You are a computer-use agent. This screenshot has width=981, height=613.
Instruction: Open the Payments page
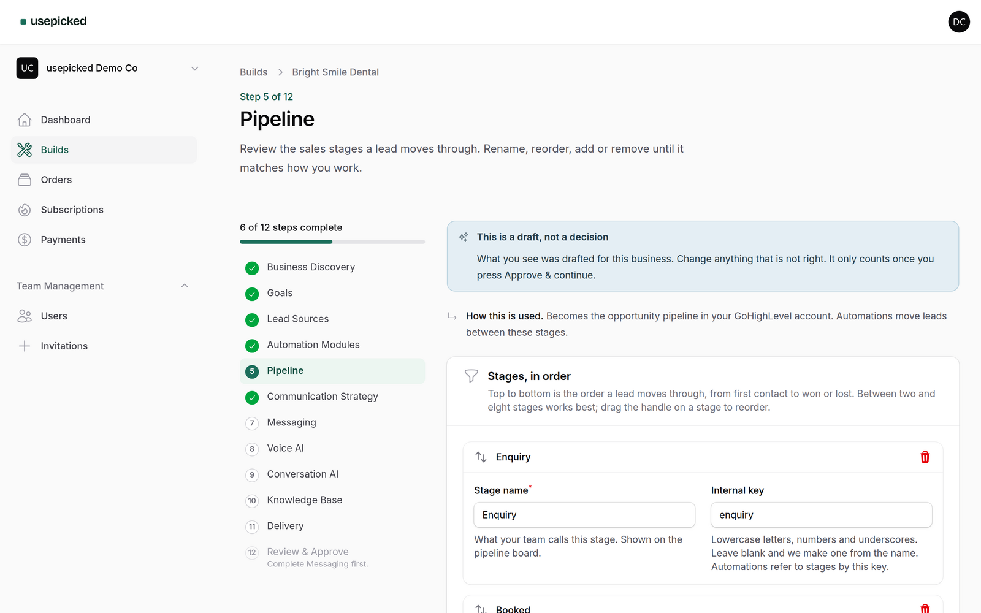pyautogui.click(x=104, y=240)
